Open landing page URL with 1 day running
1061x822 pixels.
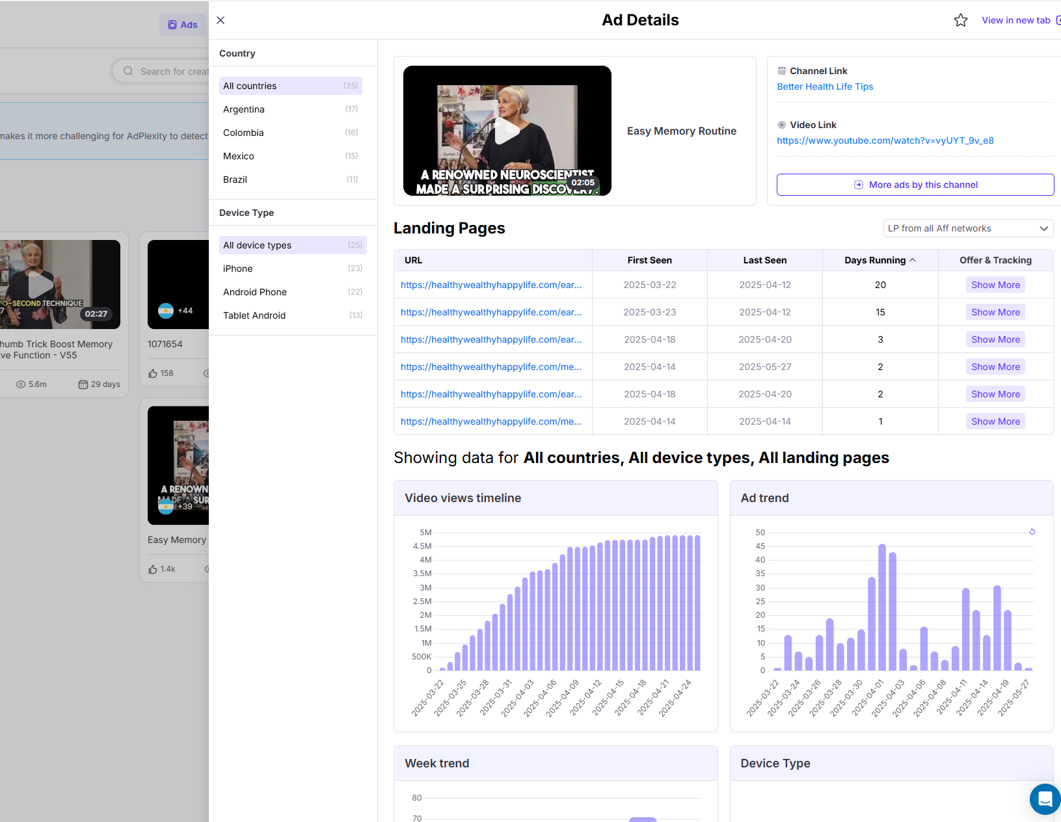coord(491,421)
